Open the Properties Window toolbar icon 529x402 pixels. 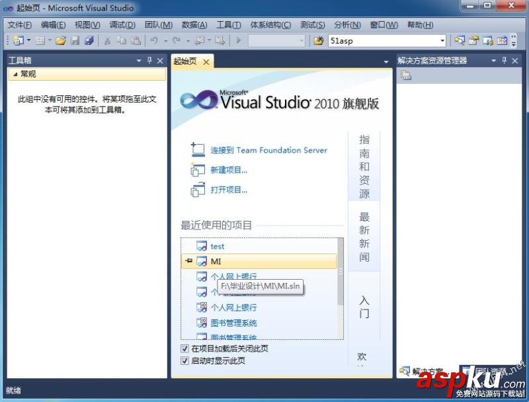point(473,41)
